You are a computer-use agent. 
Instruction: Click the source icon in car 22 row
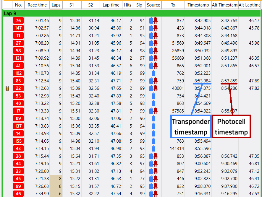pyautogui.click(x=153, y=88)
